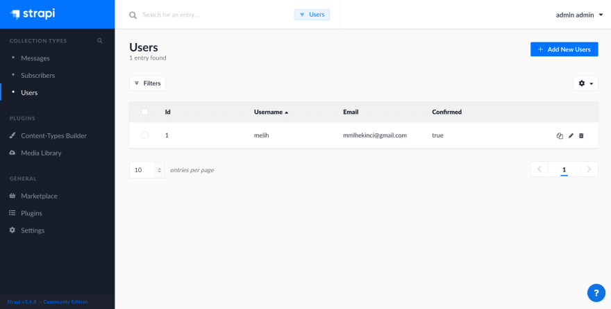Duplicate the melih user entry
This screenshot has height=309, width=611.
pos(560,135)
